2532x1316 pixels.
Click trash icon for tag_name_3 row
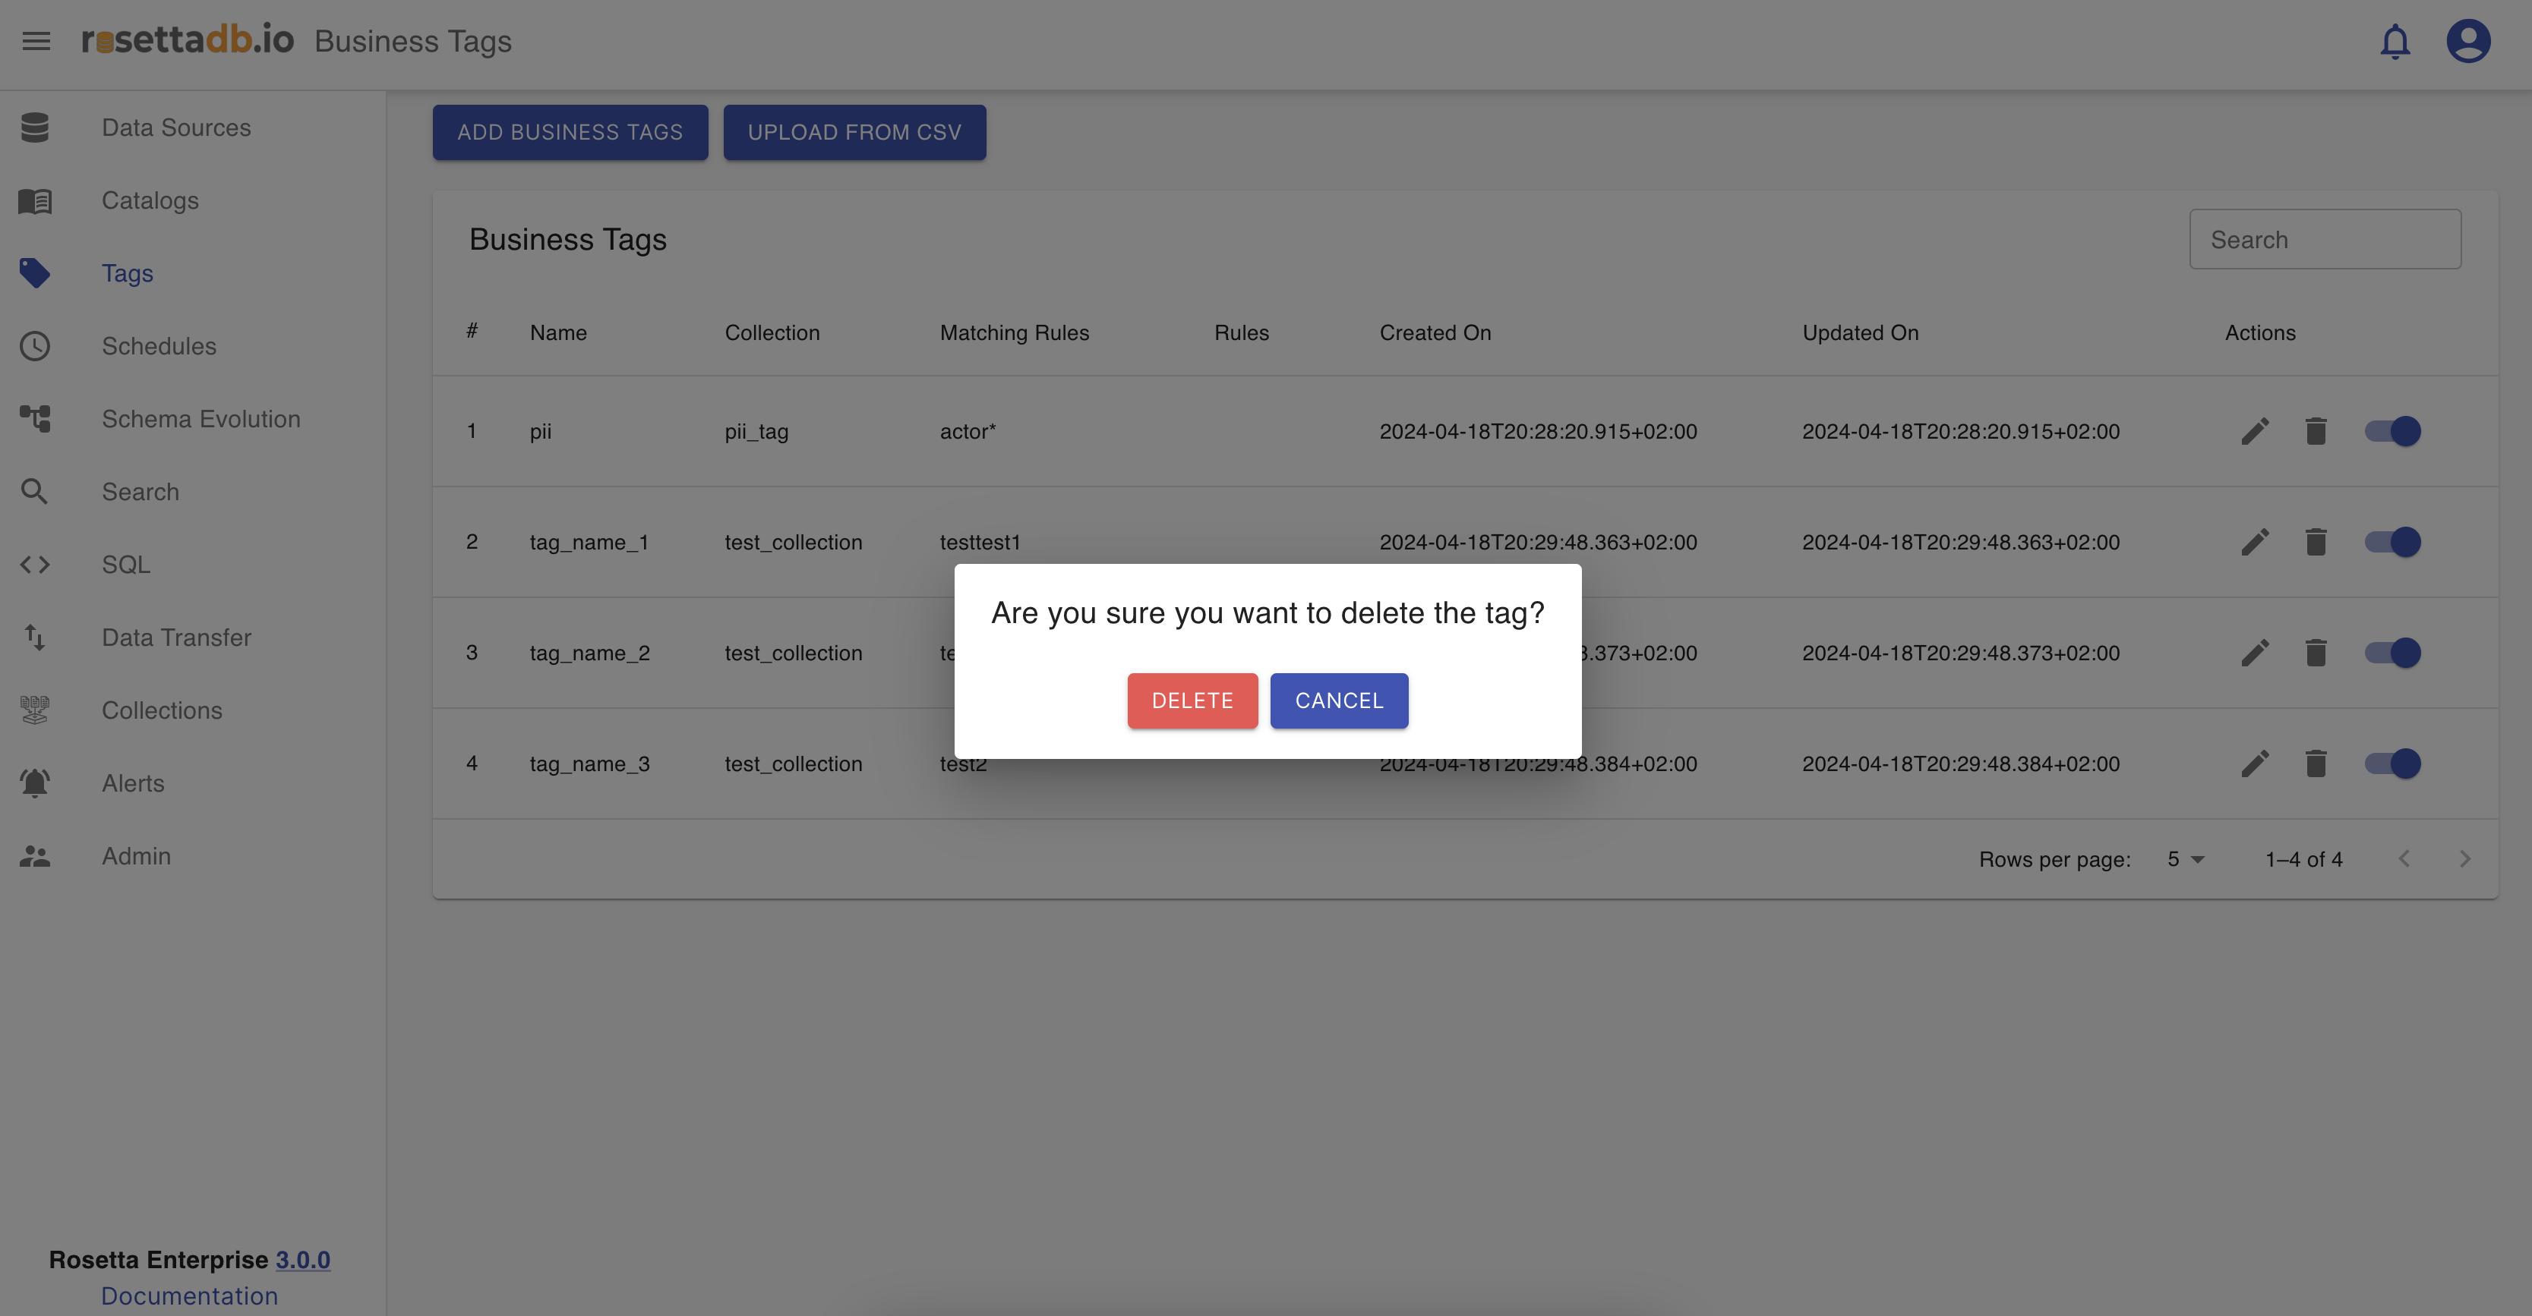click(2316, 764)
